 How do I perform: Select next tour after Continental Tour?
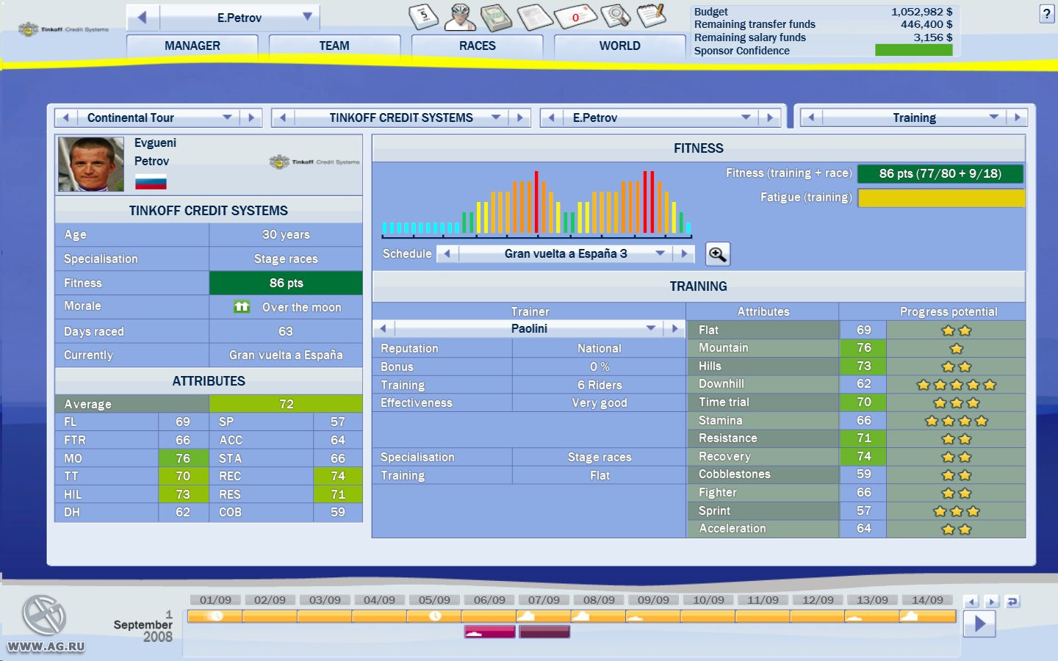251,118
